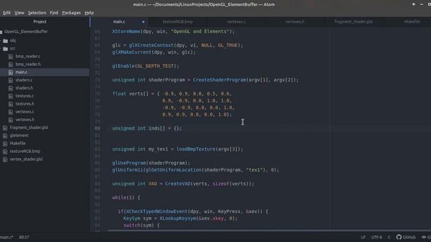Open the View menu
This screenshot has height=242, width=431.
pyautogui.click(x=20, y=13)
